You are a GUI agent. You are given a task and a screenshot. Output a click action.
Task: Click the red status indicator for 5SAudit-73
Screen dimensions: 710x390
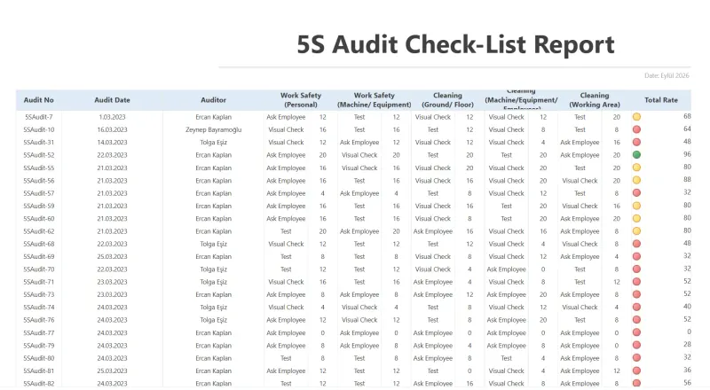636,294
